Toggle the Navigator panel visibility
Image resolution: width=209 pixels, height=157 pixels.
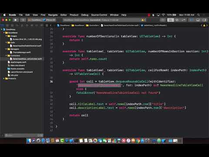tap(192, 20)
